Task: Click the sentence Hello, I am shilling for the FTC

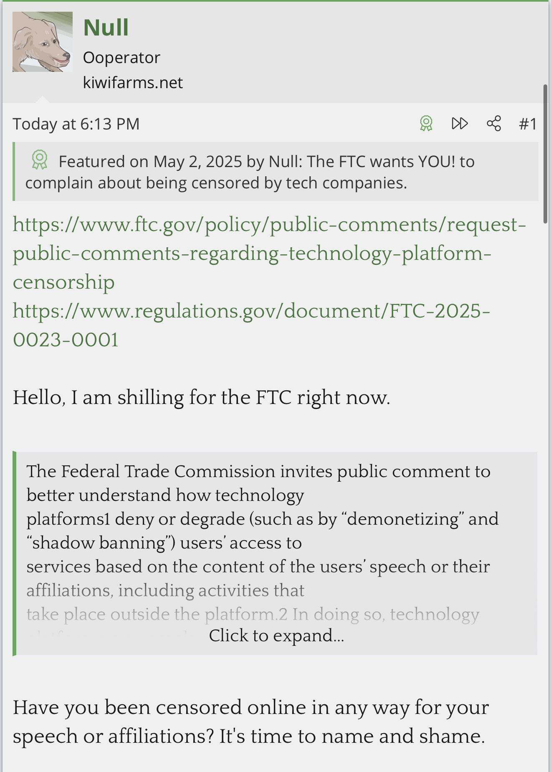Action: [x=202, y=397]
